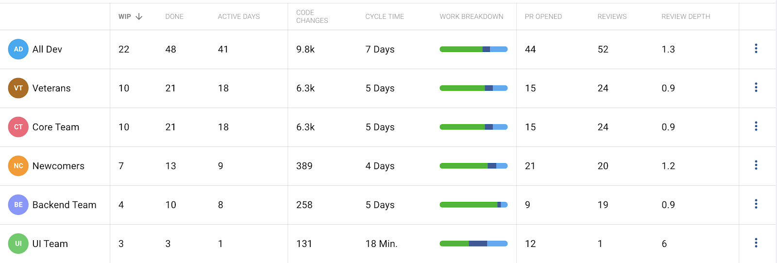Sort by the Done column header

click(174, 16)
